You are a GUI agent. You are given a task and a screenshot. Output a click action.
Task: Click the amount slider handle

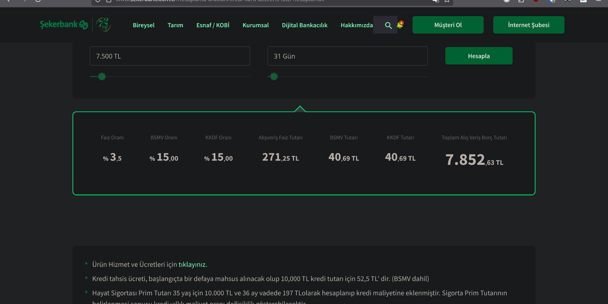[102, 77]
